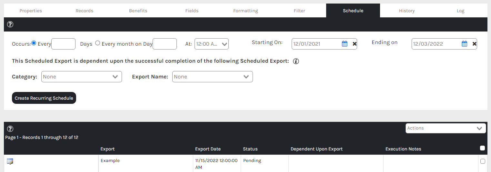This screenshot has width=491, height=172.
Task: Focus the month Day number field
Action: coord(165,44)
